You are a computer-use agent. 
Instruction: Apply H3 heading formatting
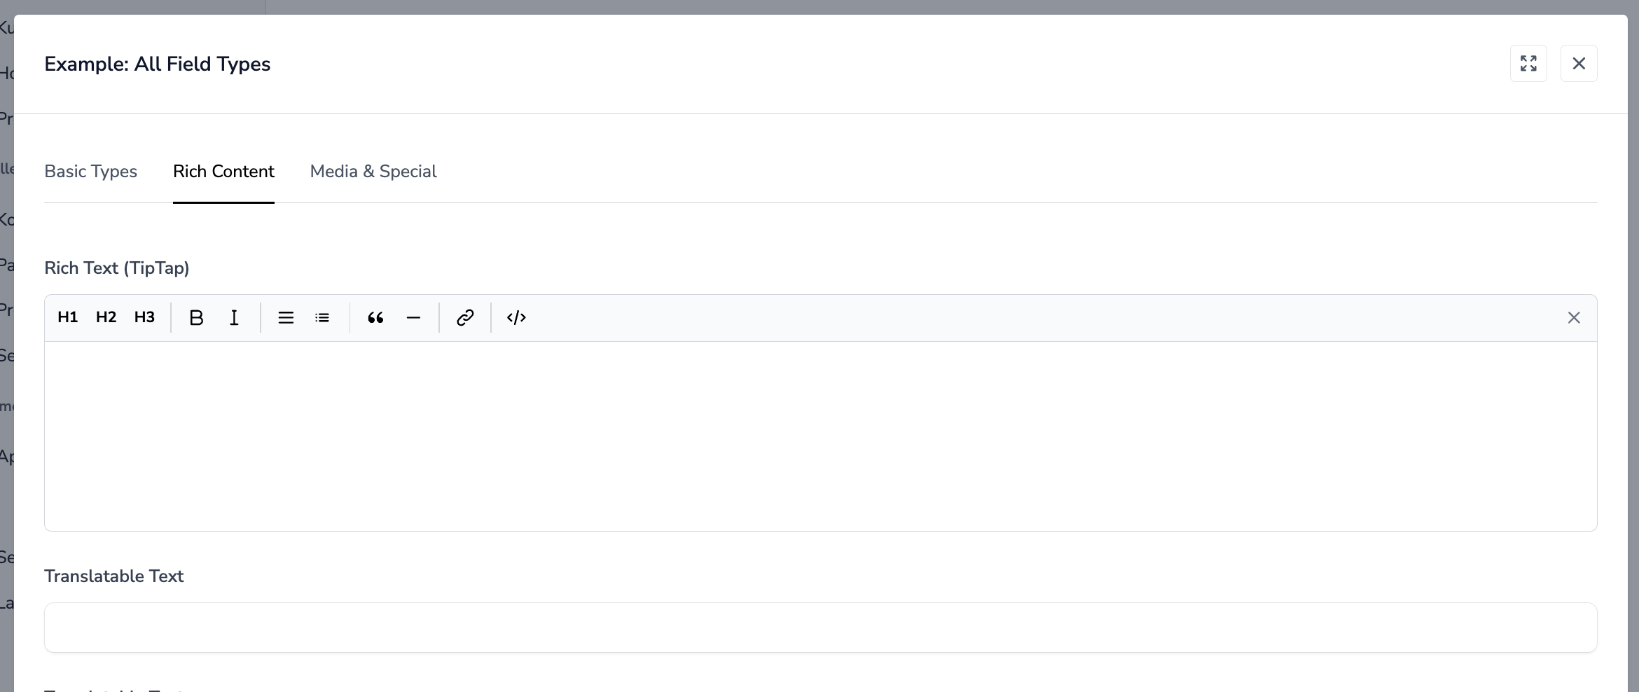click(145, 317)
